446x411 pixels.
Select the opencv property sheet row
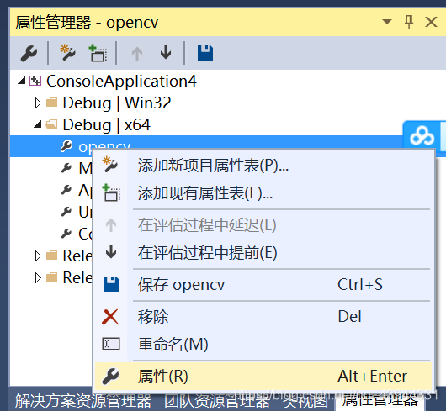206,146
